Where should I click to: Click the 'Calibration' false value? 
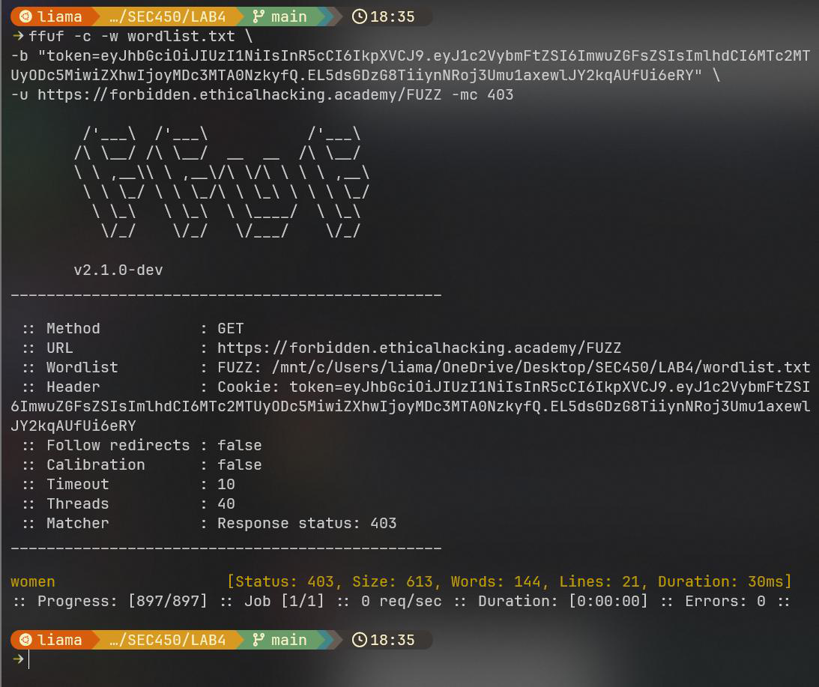coord(239,464)
